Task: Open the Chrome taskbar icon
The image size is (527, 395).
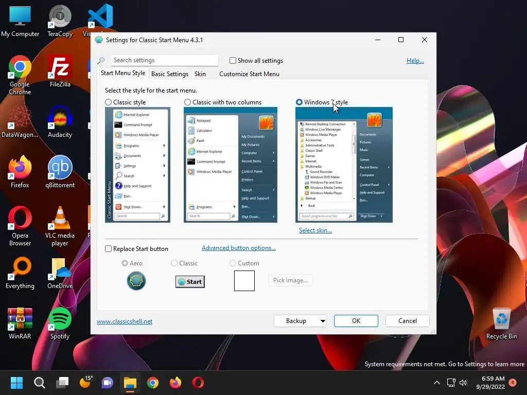Action: click(x=152, y=383)
